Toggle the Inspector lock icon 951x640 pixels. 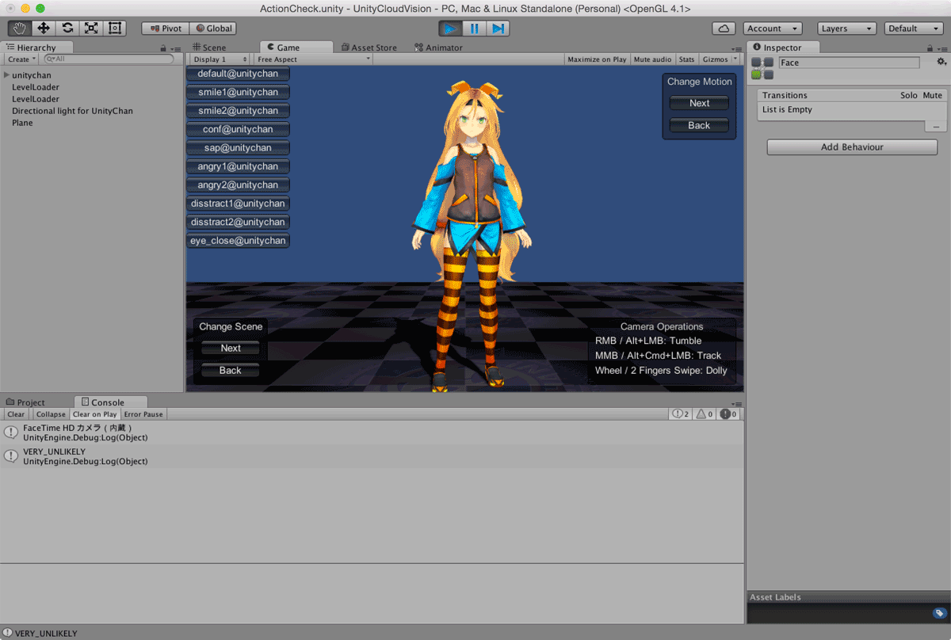930,48
